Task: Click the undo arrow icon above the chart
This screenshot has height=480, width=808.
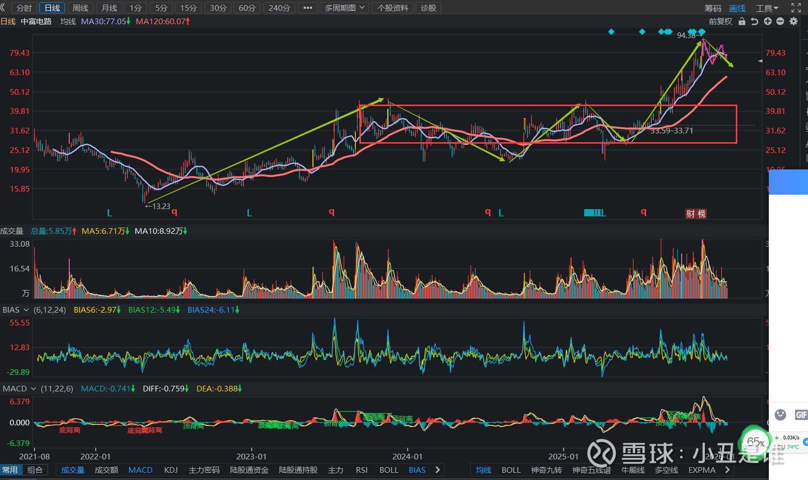Action: tap(755, 21)
